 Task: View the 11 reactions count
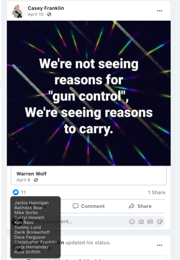[23, 192]
